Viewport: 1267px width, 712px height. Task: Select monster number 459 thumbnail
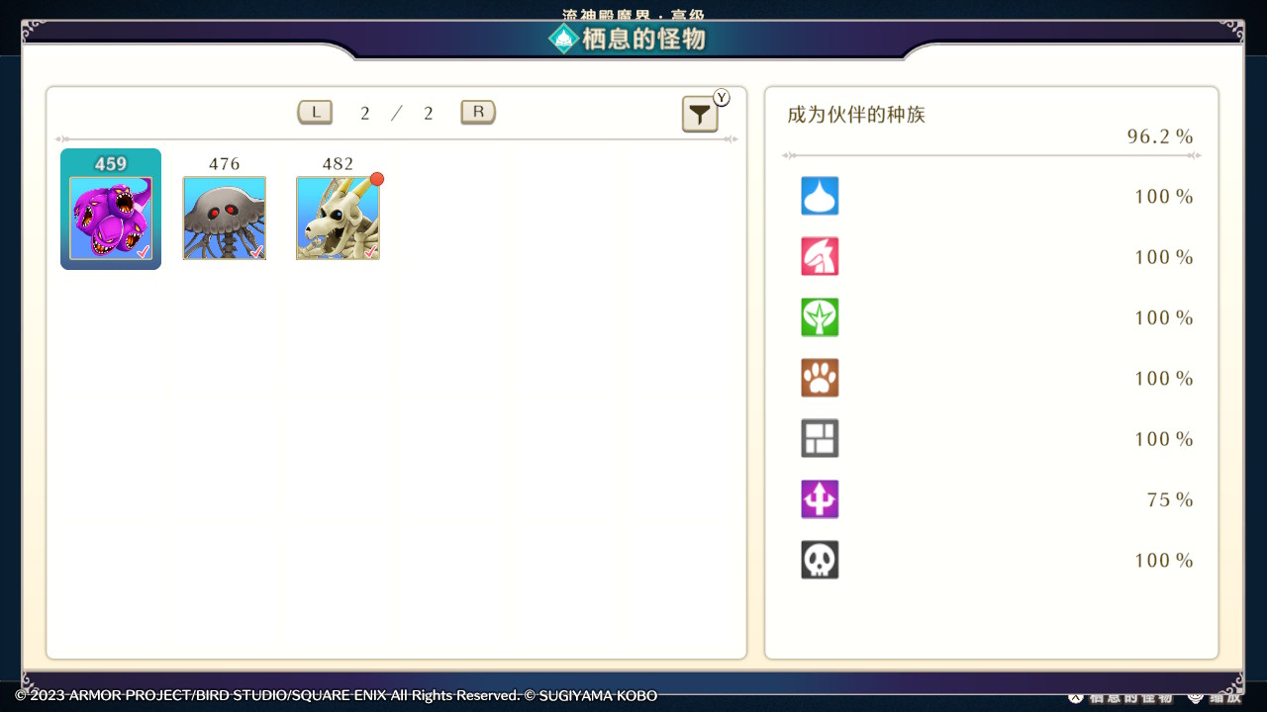pyautogui.click(x=111, y=218)
